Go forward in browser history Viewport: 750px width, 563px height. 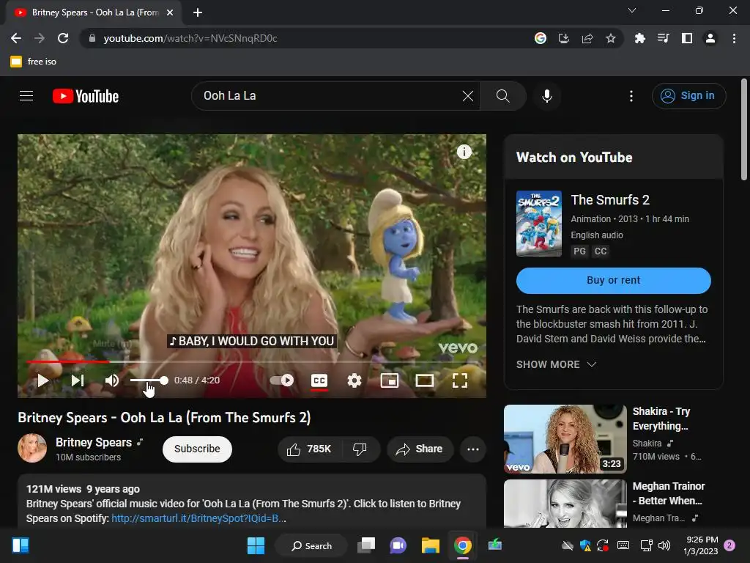tap(40, 38)
